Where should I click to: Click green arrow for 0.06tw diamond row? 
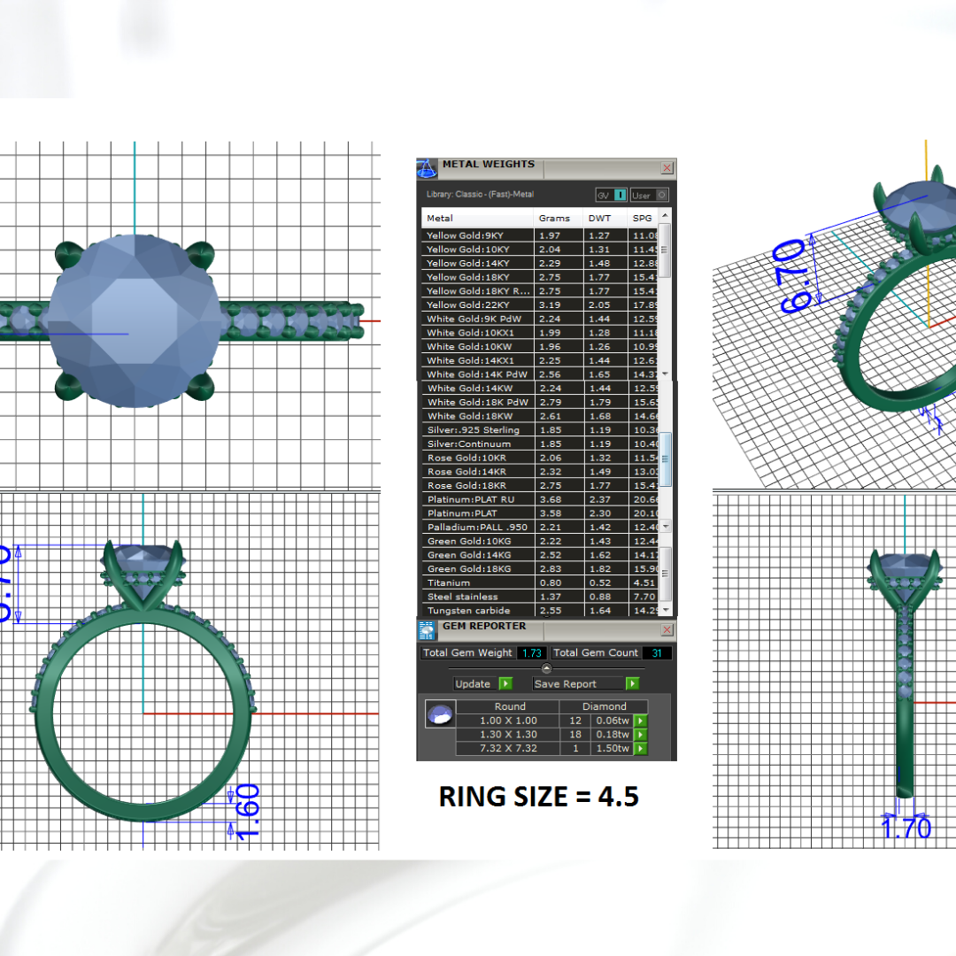point(640,721)
